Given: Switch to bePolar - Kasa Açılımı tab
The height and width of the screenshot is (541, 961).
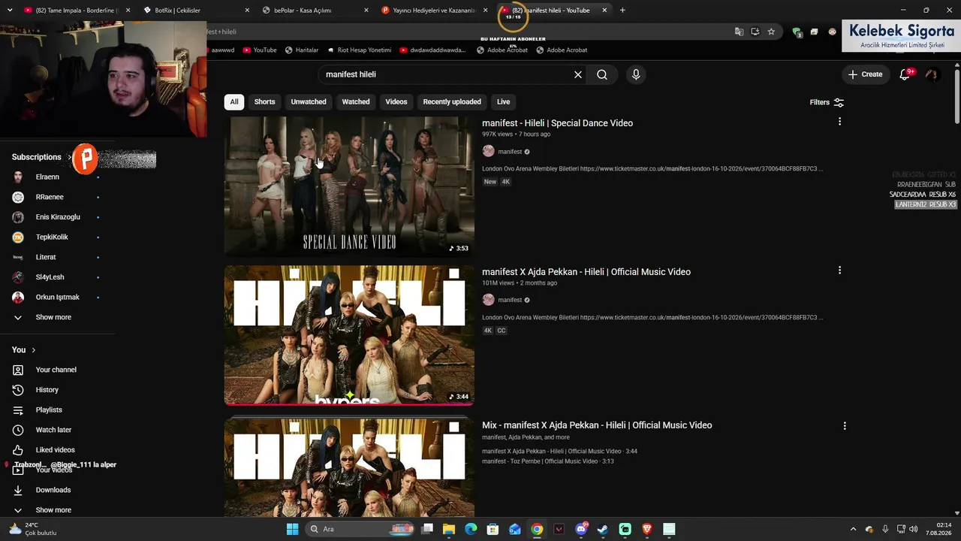Looking at the screenshot, I should (x=314, y=11).
